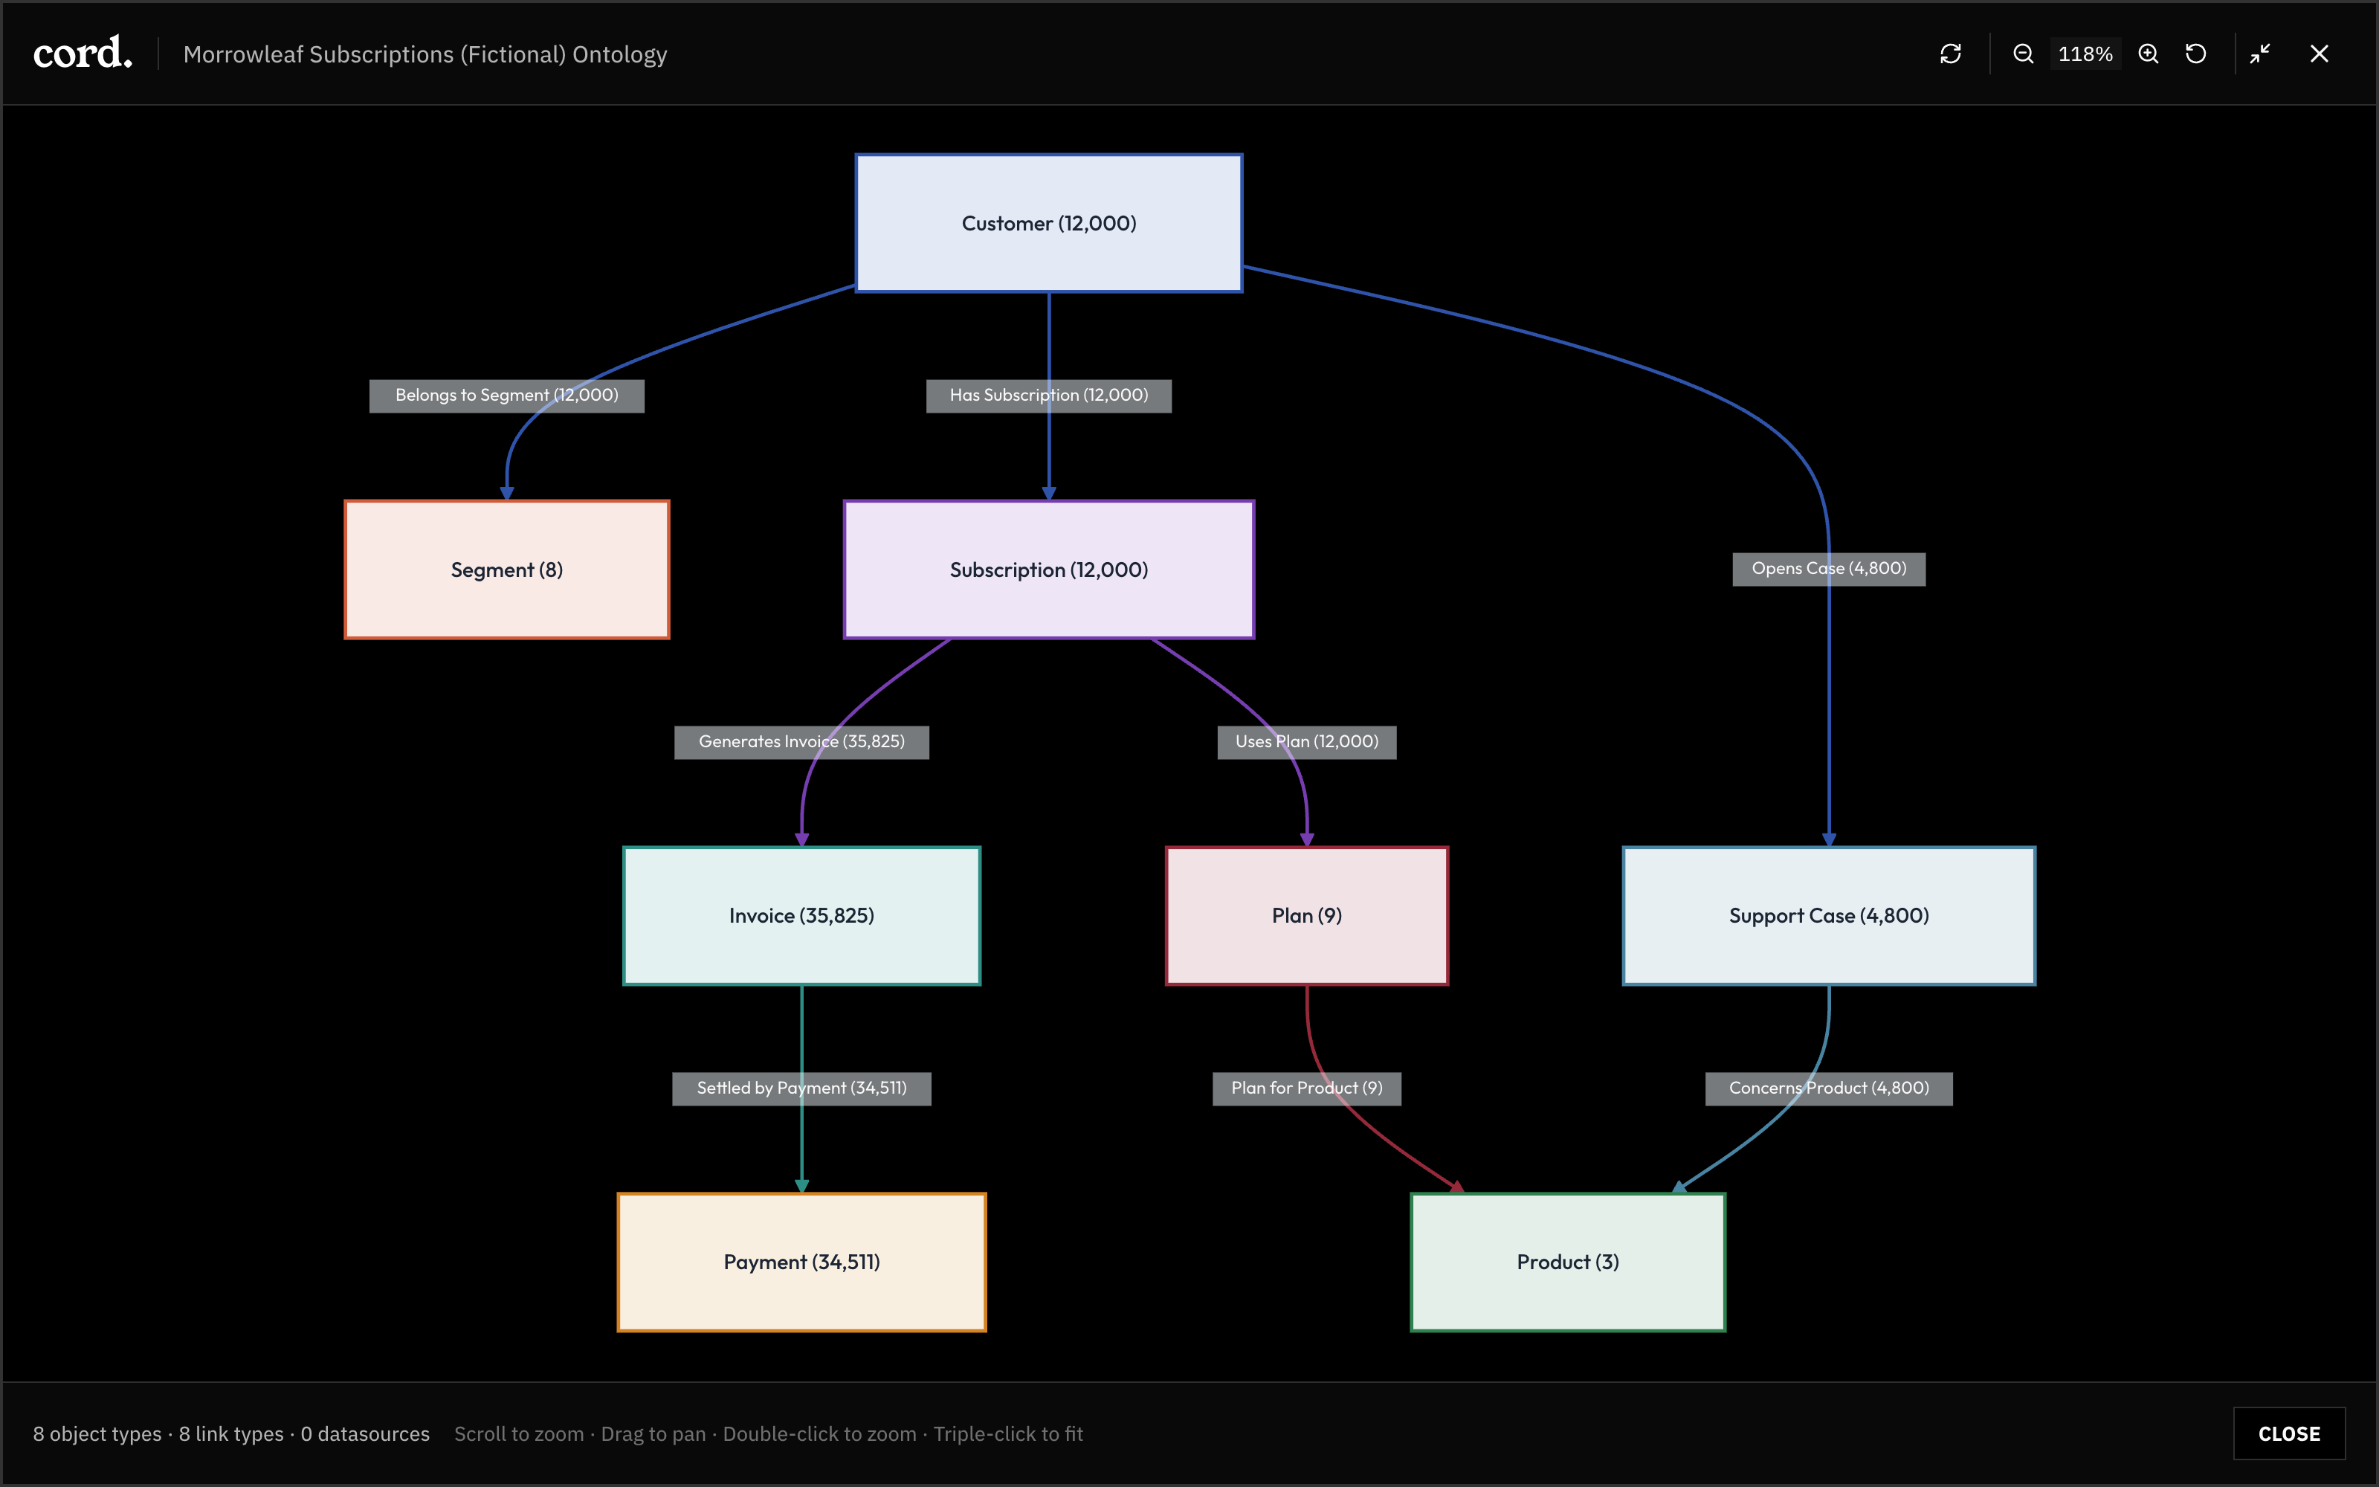
Task: Zoom out with the magnifier minus icon
Action: pos(2023,54)
